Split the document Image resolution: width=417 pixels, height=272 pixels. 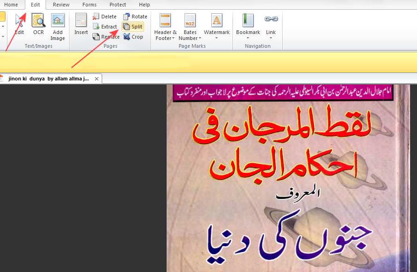click(133, 27)
